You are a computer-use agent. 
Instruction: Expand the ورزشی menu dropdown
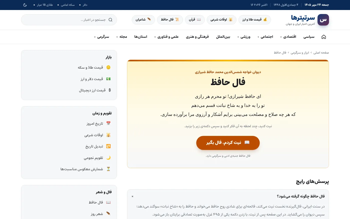244,37
